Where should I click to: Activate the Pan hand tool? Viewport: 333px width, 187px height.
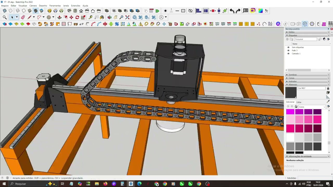tap(116, 17)
